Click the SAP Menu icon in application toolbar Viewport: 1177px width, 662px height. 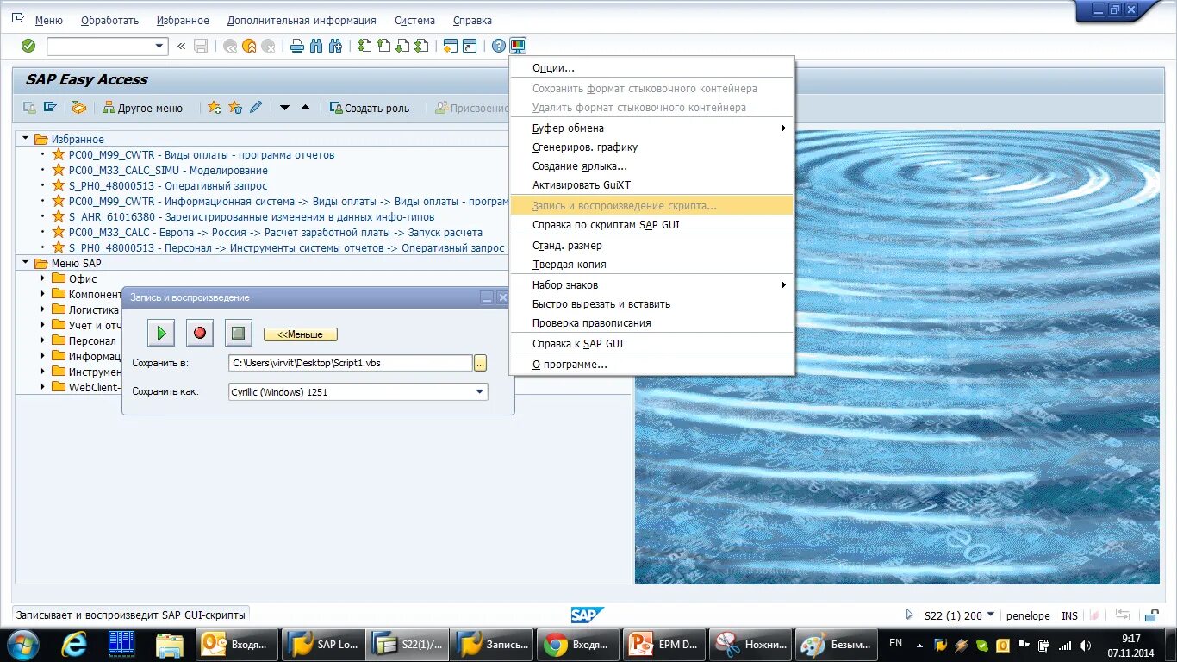point(51,108)
